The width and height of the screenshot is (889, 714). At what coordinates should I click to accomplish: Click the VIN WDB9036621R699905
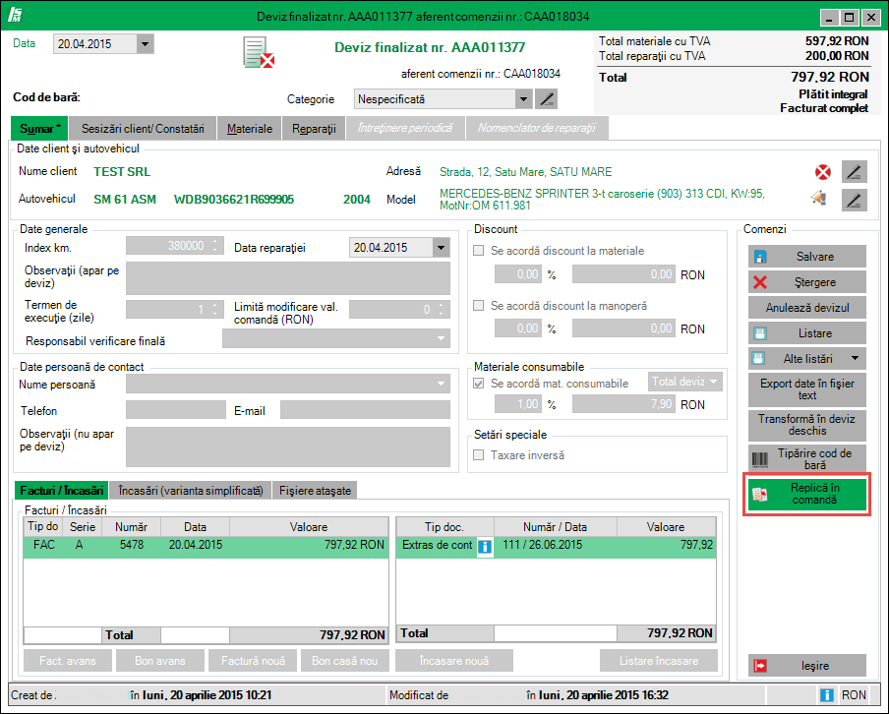234,199
